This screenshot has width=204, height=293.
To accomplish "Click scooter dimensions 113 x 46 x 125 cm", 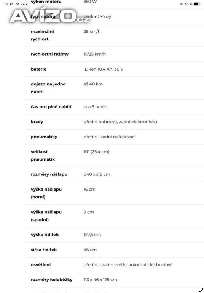I will click(100, 280).
